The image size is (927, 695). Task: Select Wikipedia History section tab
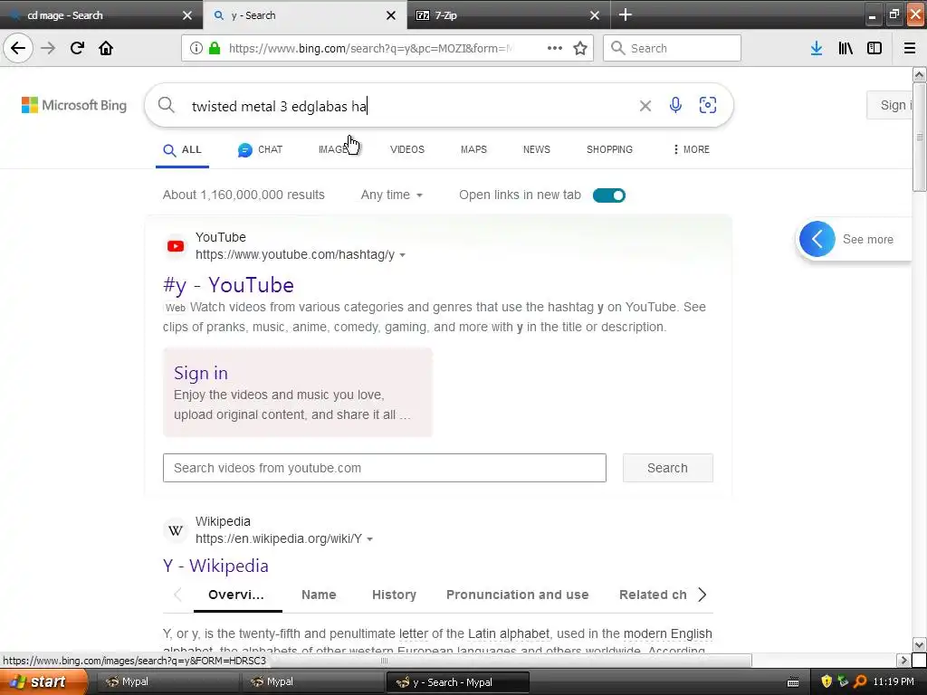point(395,595)
